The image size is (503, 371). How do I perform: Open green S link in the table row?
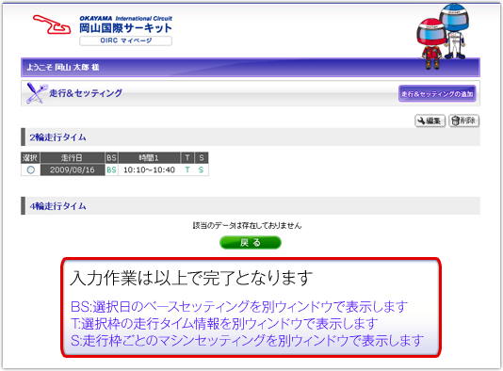click(x=201, y=169)
